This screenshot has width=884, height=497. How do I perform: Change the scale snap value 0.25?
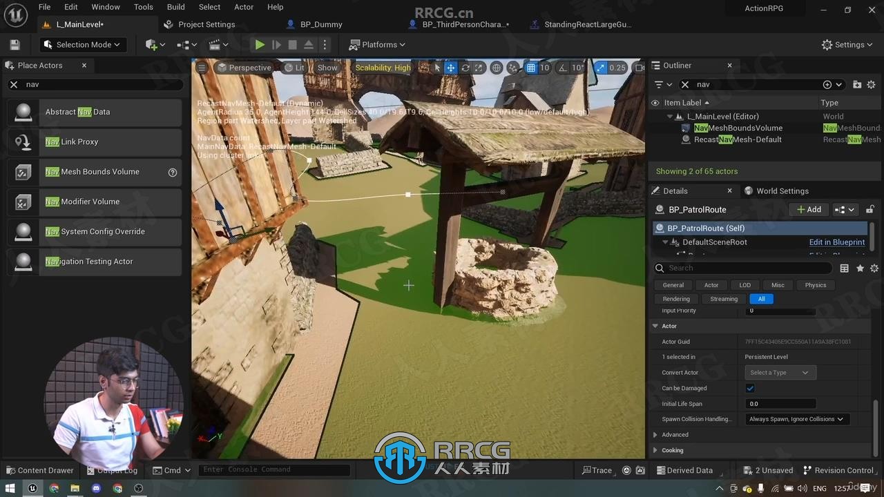point(617,68)
